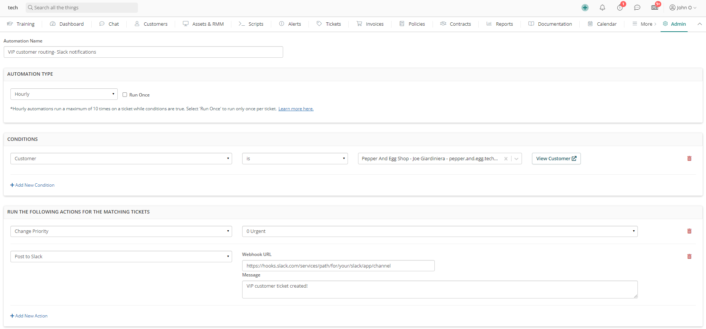Click the Add New Condition link

point(32,185)
